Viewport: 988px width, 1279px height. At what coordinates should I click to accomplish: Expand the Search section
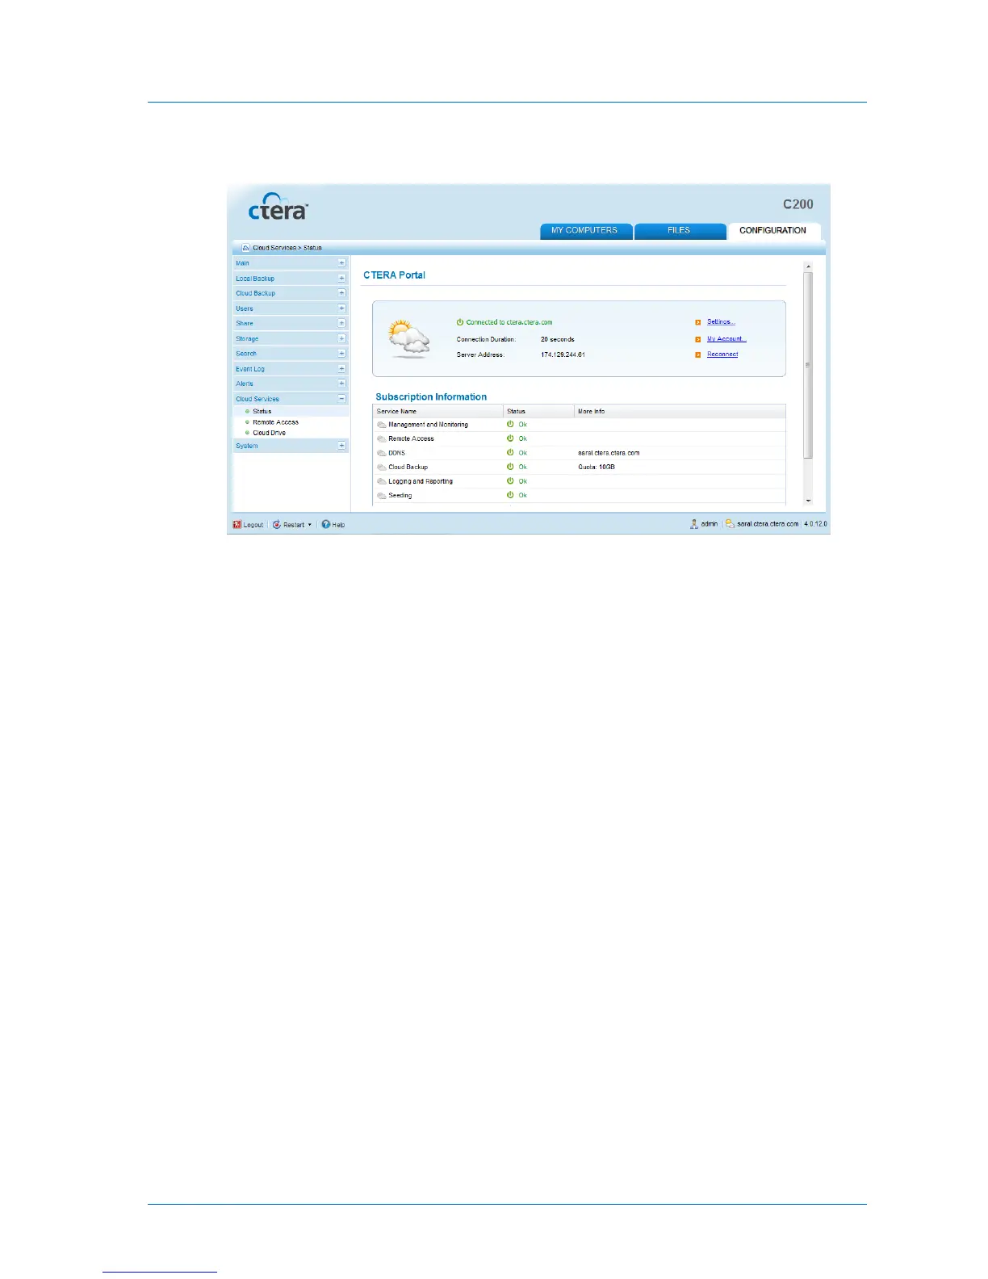click(341, 354)
